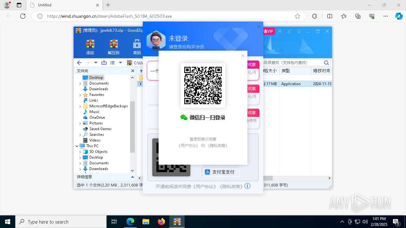Expand the Documents node under user folder
This screenshot has height=228, width=406.
pos(80,83)
